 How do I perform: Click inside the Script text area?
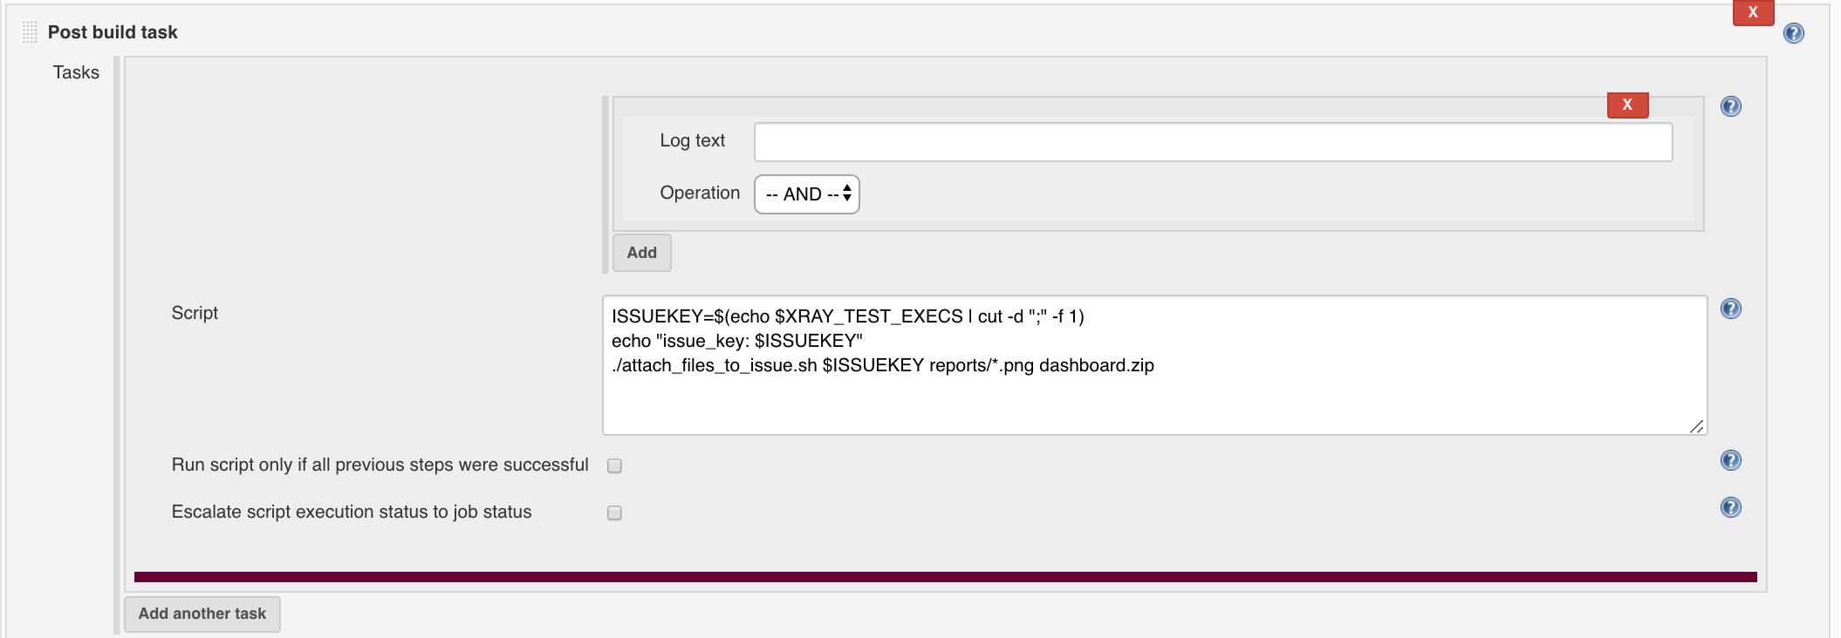[x=1154, y=365]
